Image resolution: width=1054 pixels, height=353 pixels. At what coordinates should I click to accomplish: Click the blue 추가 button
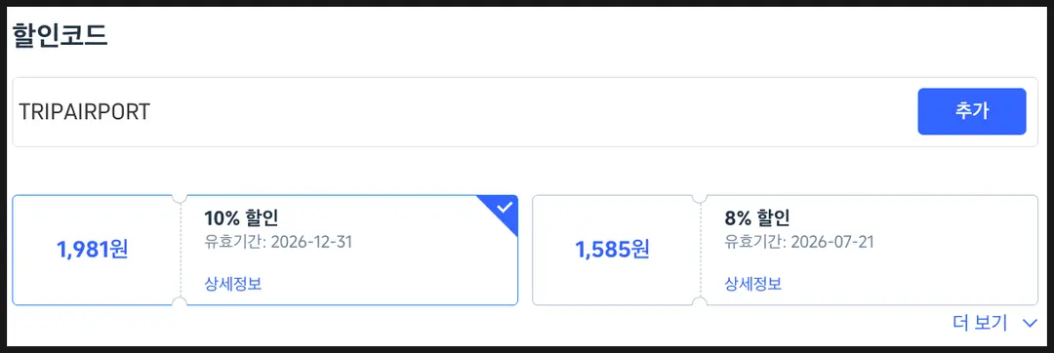pyautogui.click(x=971, y=111)
